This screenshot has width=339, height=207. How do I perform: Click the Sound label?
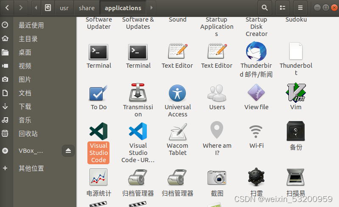(177, 19)
